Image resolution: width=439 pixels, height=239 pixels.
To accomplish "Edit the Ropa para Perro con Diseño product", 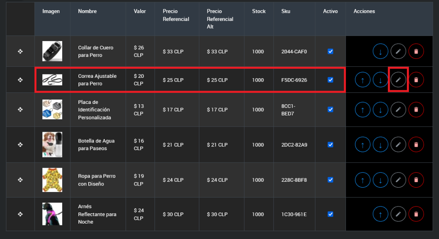I will click(398, 180).
